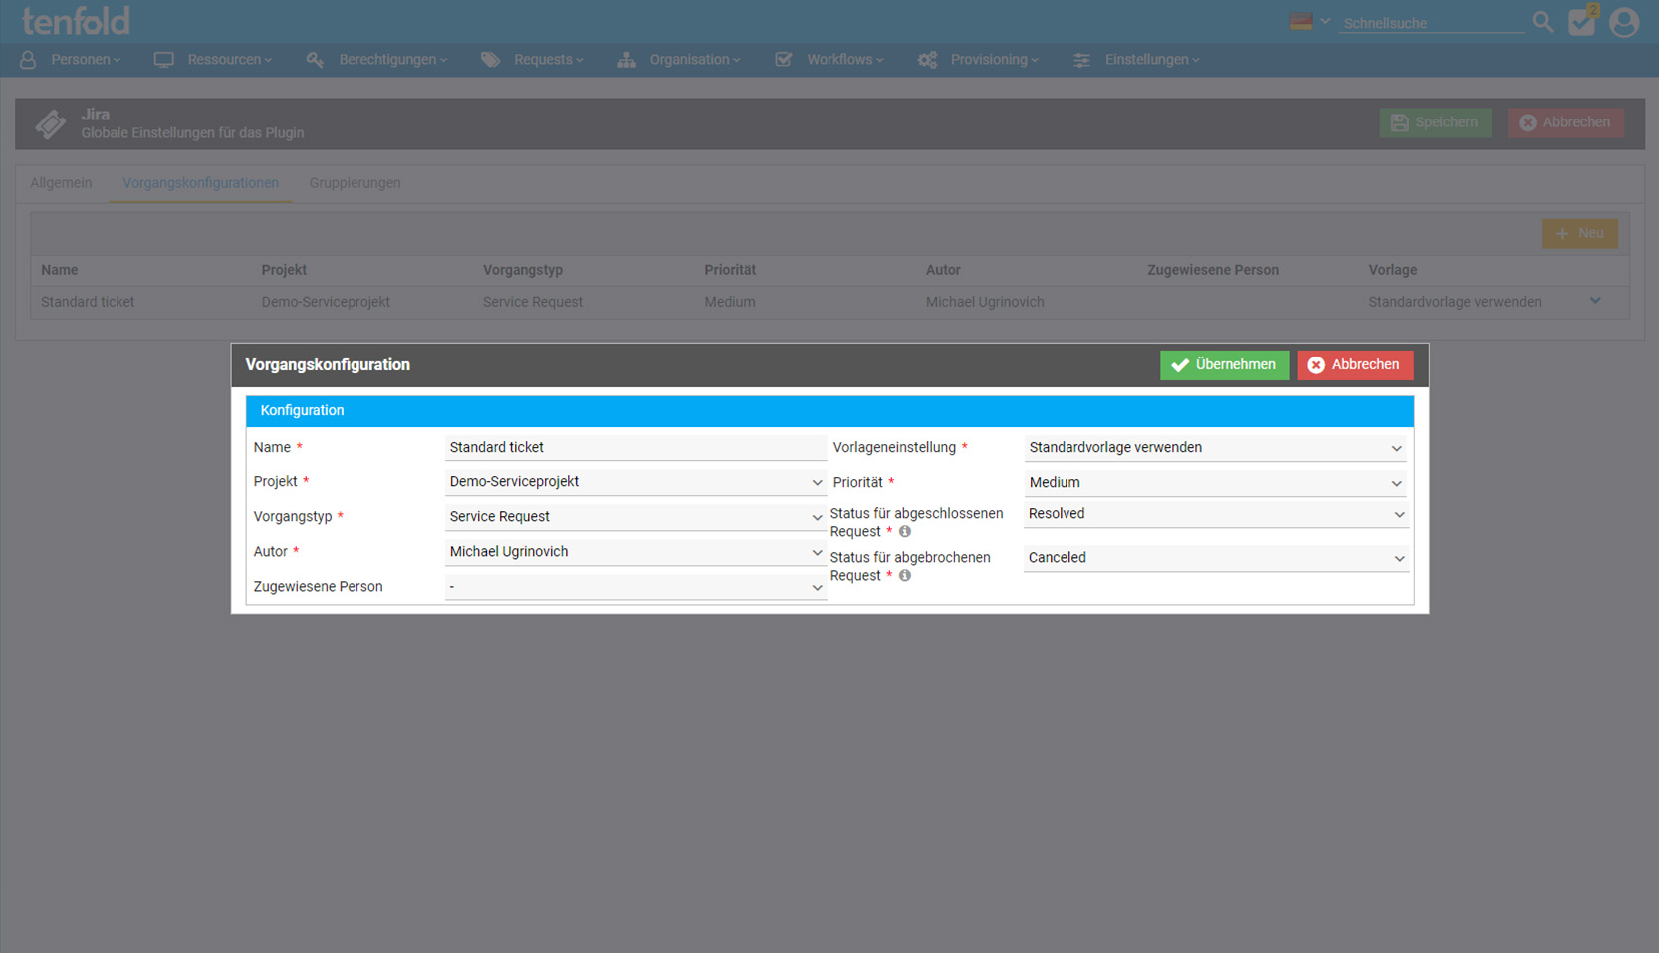Click the Michael Ugrinovich table cell
Viewport: 1659px width, 953px height.
[x=985, y=302]
